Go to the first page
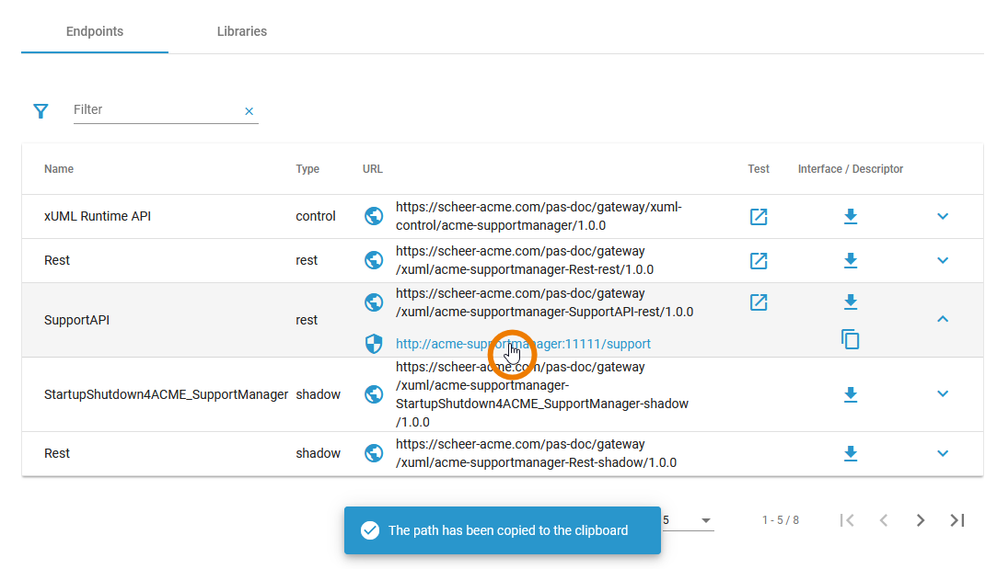This screenshot has height=569, width=997. tap(847, 520)
